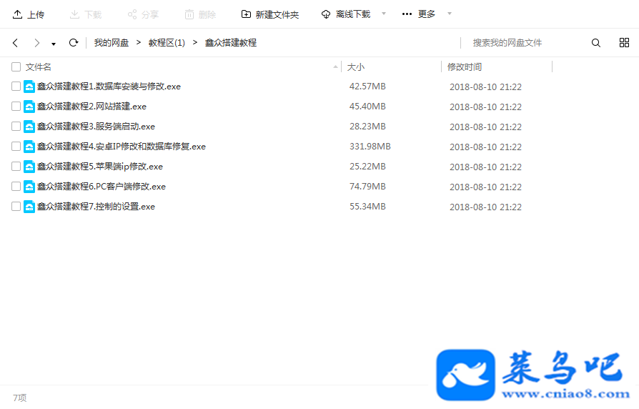Switch to grid view icon
The height and width of the screenshot is (409, 639).
click(x=624, y=42)
